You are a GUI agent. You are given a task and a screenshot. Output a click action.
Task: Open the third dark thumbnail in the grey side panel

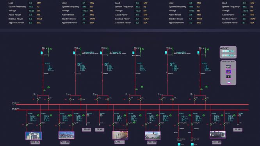point(228,77)
